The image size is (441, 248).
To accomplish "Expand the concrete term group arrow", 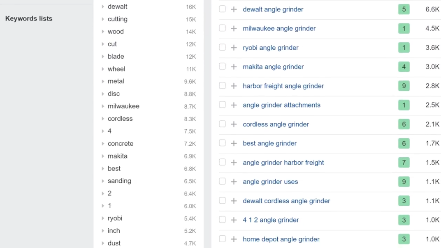I will tap(103, 144).
